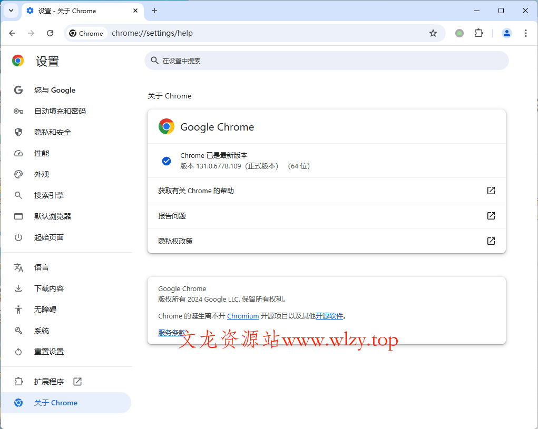This screenshot has height=429, width=538.
Task: Open the external link icon beside 隐私权政策
Action: click(491, 241)
